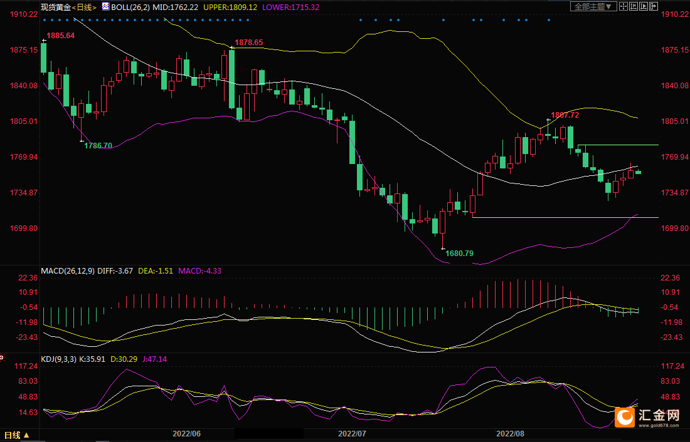Click the KDJ(9,3,3) indicator label

[x=58, y=359]
